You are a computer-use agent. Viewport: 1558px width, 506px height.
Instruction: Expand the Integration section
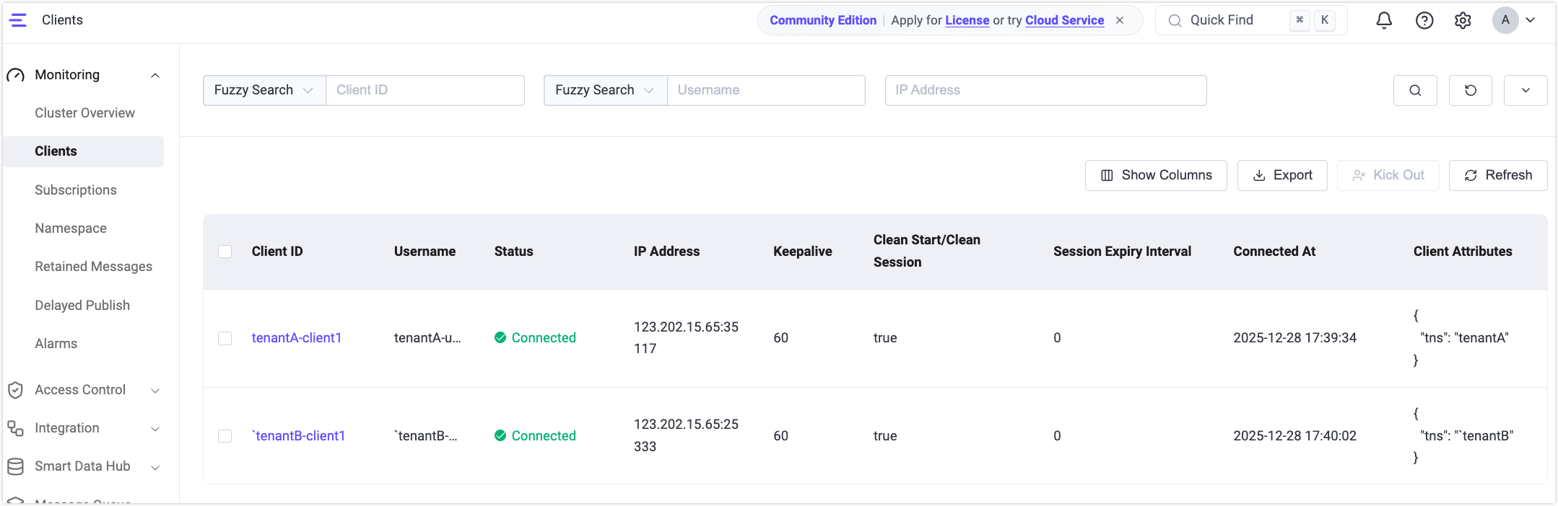click(155, 428)
